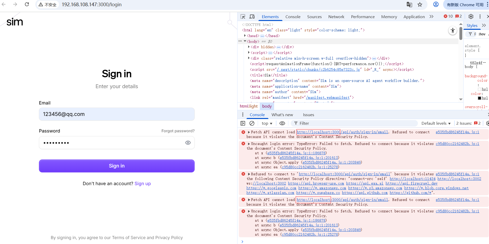Screen dimensions: 489x244
Task: Click the browser address bar URL
Action: tap(92, 5)
